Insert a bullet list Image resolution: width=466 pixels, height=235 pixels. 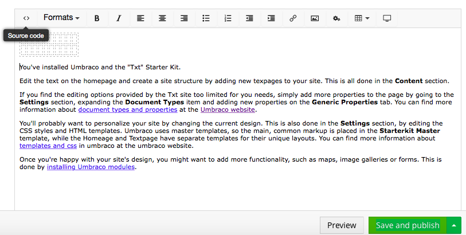[x=206, y=18]
